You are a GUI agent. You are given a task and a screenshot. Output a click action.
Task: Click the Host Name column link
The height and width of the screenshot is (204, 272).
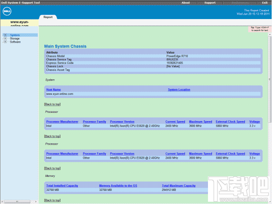tap(54, 89)
